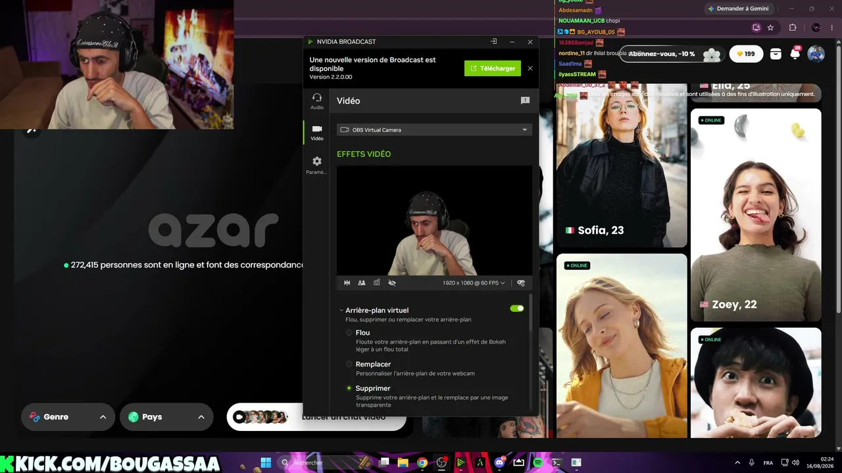Click the EFFETS VIDÉO heading
This screenshot has width=842, height=473.
tap(364, 154)
